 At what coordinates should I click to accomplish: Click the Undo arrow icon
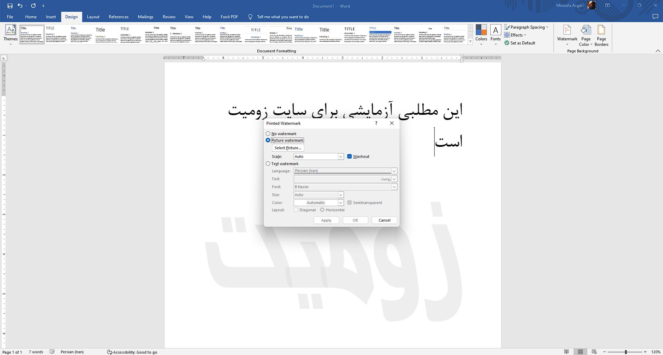pyautogui.click(x=20, y=6)
